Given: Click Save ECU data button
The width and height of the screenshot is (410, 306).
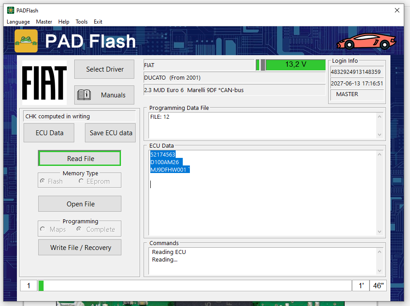Looking at the screenshot, I should point(110,133).
